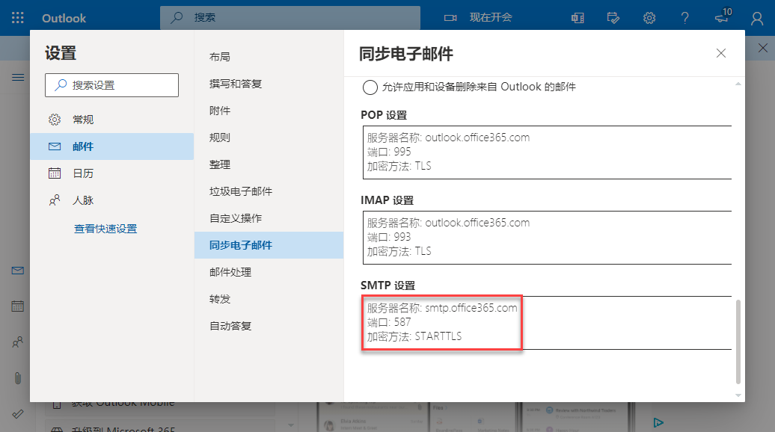Viewport: 775px width, 432px height.
Task: Focus the 搜索设置 settings search field
Action: click(111, 85)
